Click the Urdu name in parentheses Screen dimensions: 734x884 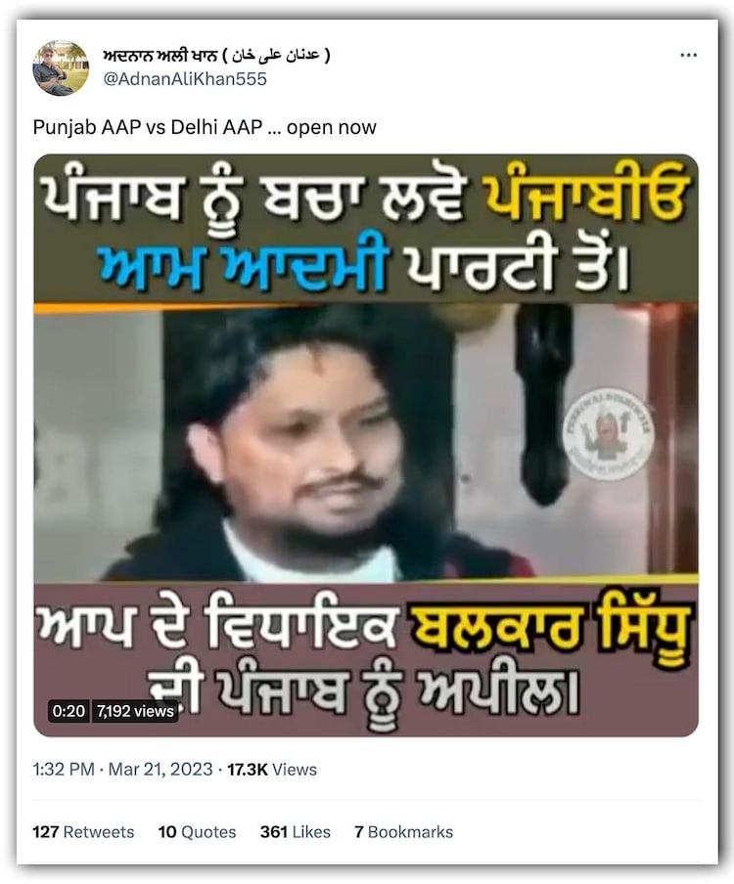coord(276,55)
